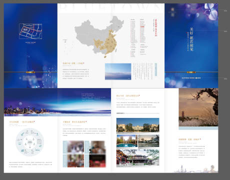Select the faint skyline sketch at bottom right
The width and height of the screenshot is (230, 180).
coord(195,168)
